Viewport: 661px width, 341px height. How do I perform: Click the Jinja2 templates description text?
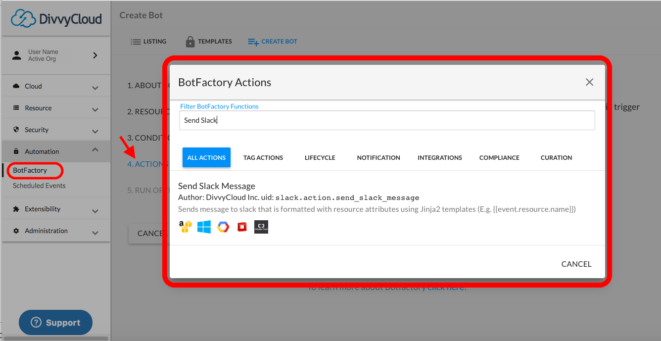coord(377,209)
